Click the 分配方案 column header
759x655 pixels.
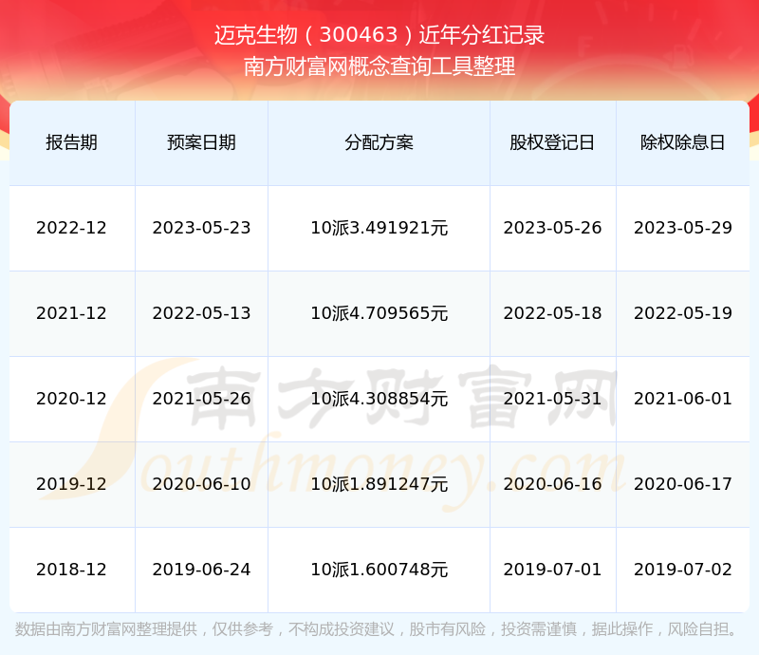click(x=379, y=142)
